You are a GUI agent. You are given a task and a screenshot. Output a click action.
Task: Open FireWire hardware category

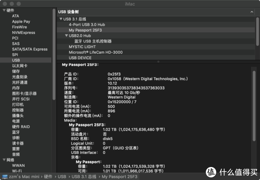pos(19,27)
